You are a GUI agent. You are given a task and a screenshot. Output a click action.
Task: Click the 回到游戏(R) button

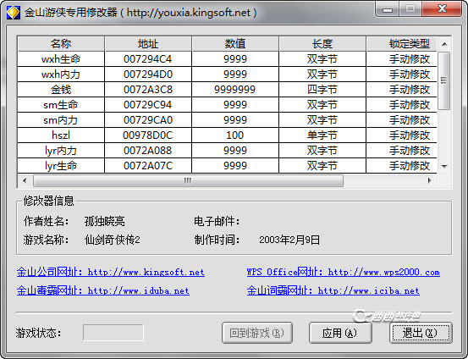[257, 333]
